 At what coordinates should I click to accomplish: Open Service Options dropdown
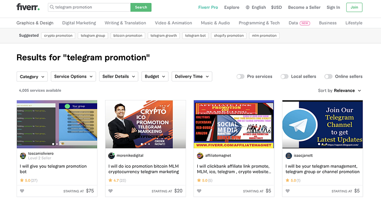[x=73, y=77]
